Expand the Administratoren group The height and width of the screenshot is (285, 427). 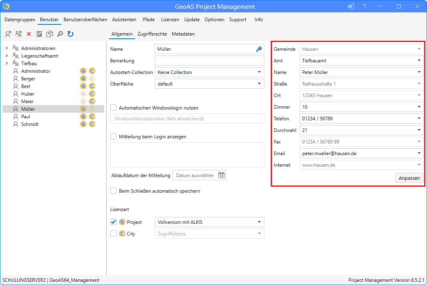coord(6,48)
